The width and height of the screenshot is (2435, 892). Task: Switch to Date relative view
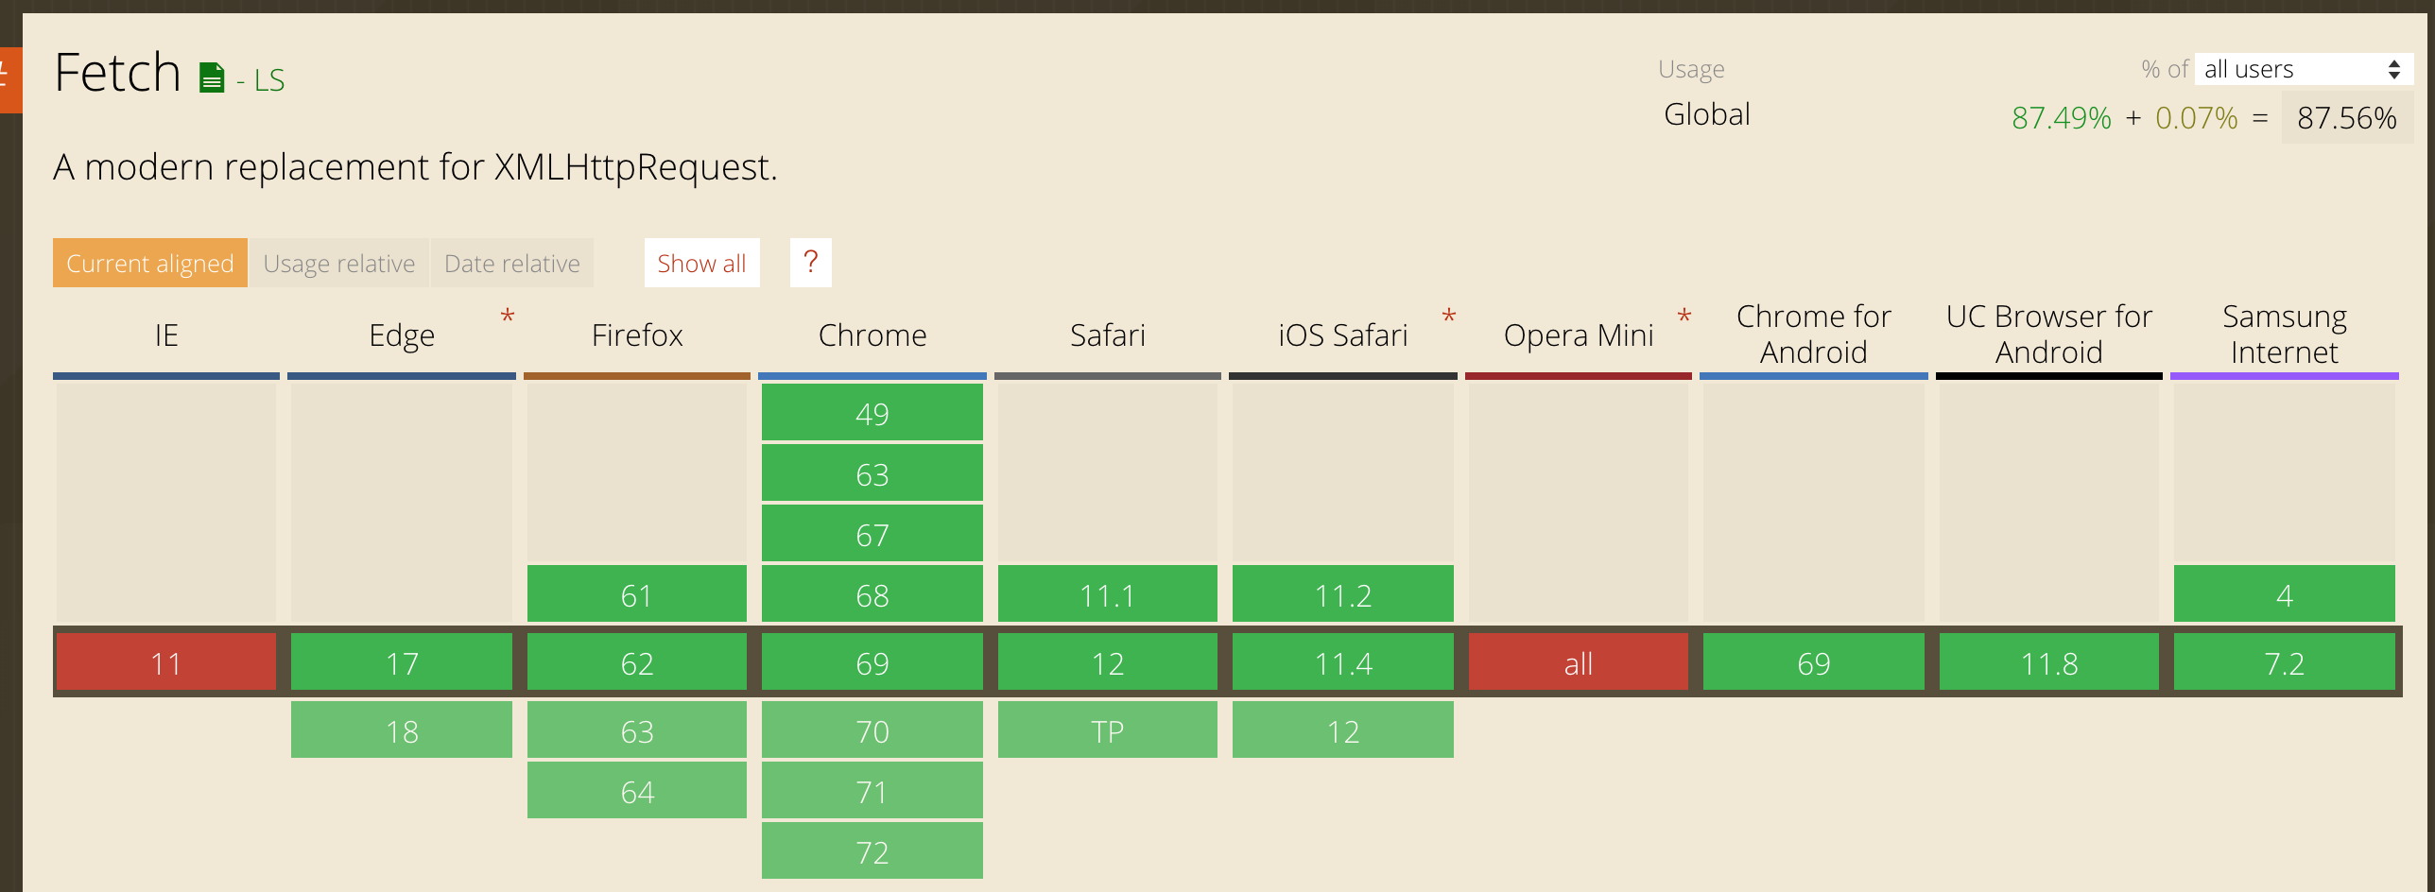(x=510, y=263)
